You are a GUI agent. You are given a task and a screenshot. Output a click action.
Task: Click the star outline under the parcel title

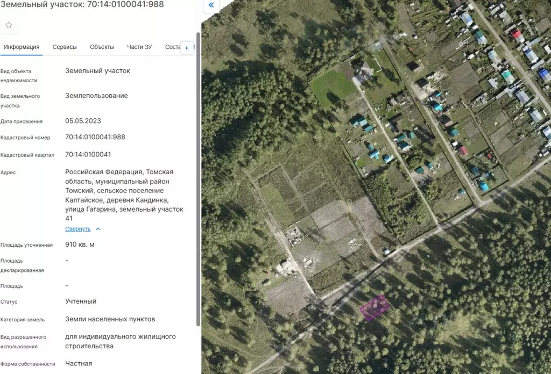[8, 24]
